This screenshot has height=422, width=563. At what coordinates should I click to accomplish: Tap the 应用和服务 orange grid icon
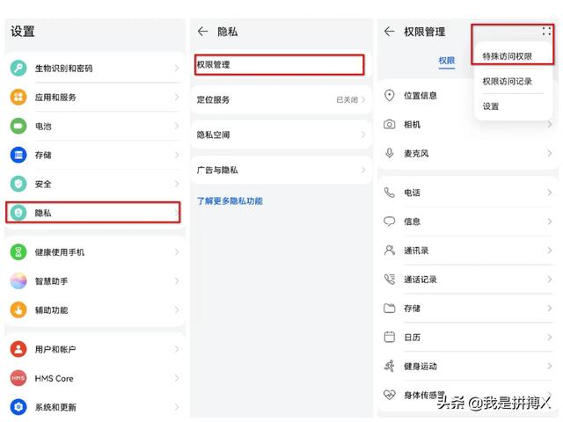(18, 97)
